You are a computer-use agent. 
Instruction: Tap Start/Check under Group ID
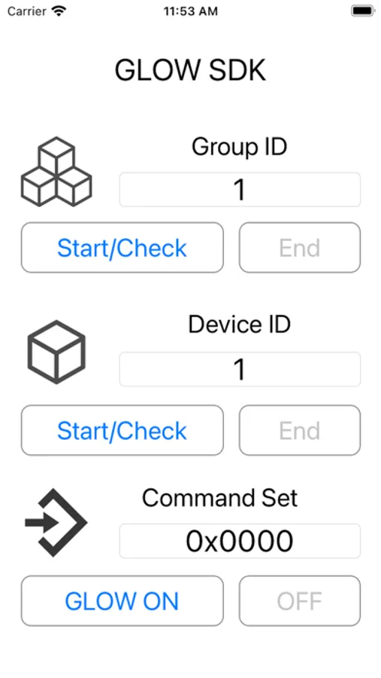click(122, 248)
